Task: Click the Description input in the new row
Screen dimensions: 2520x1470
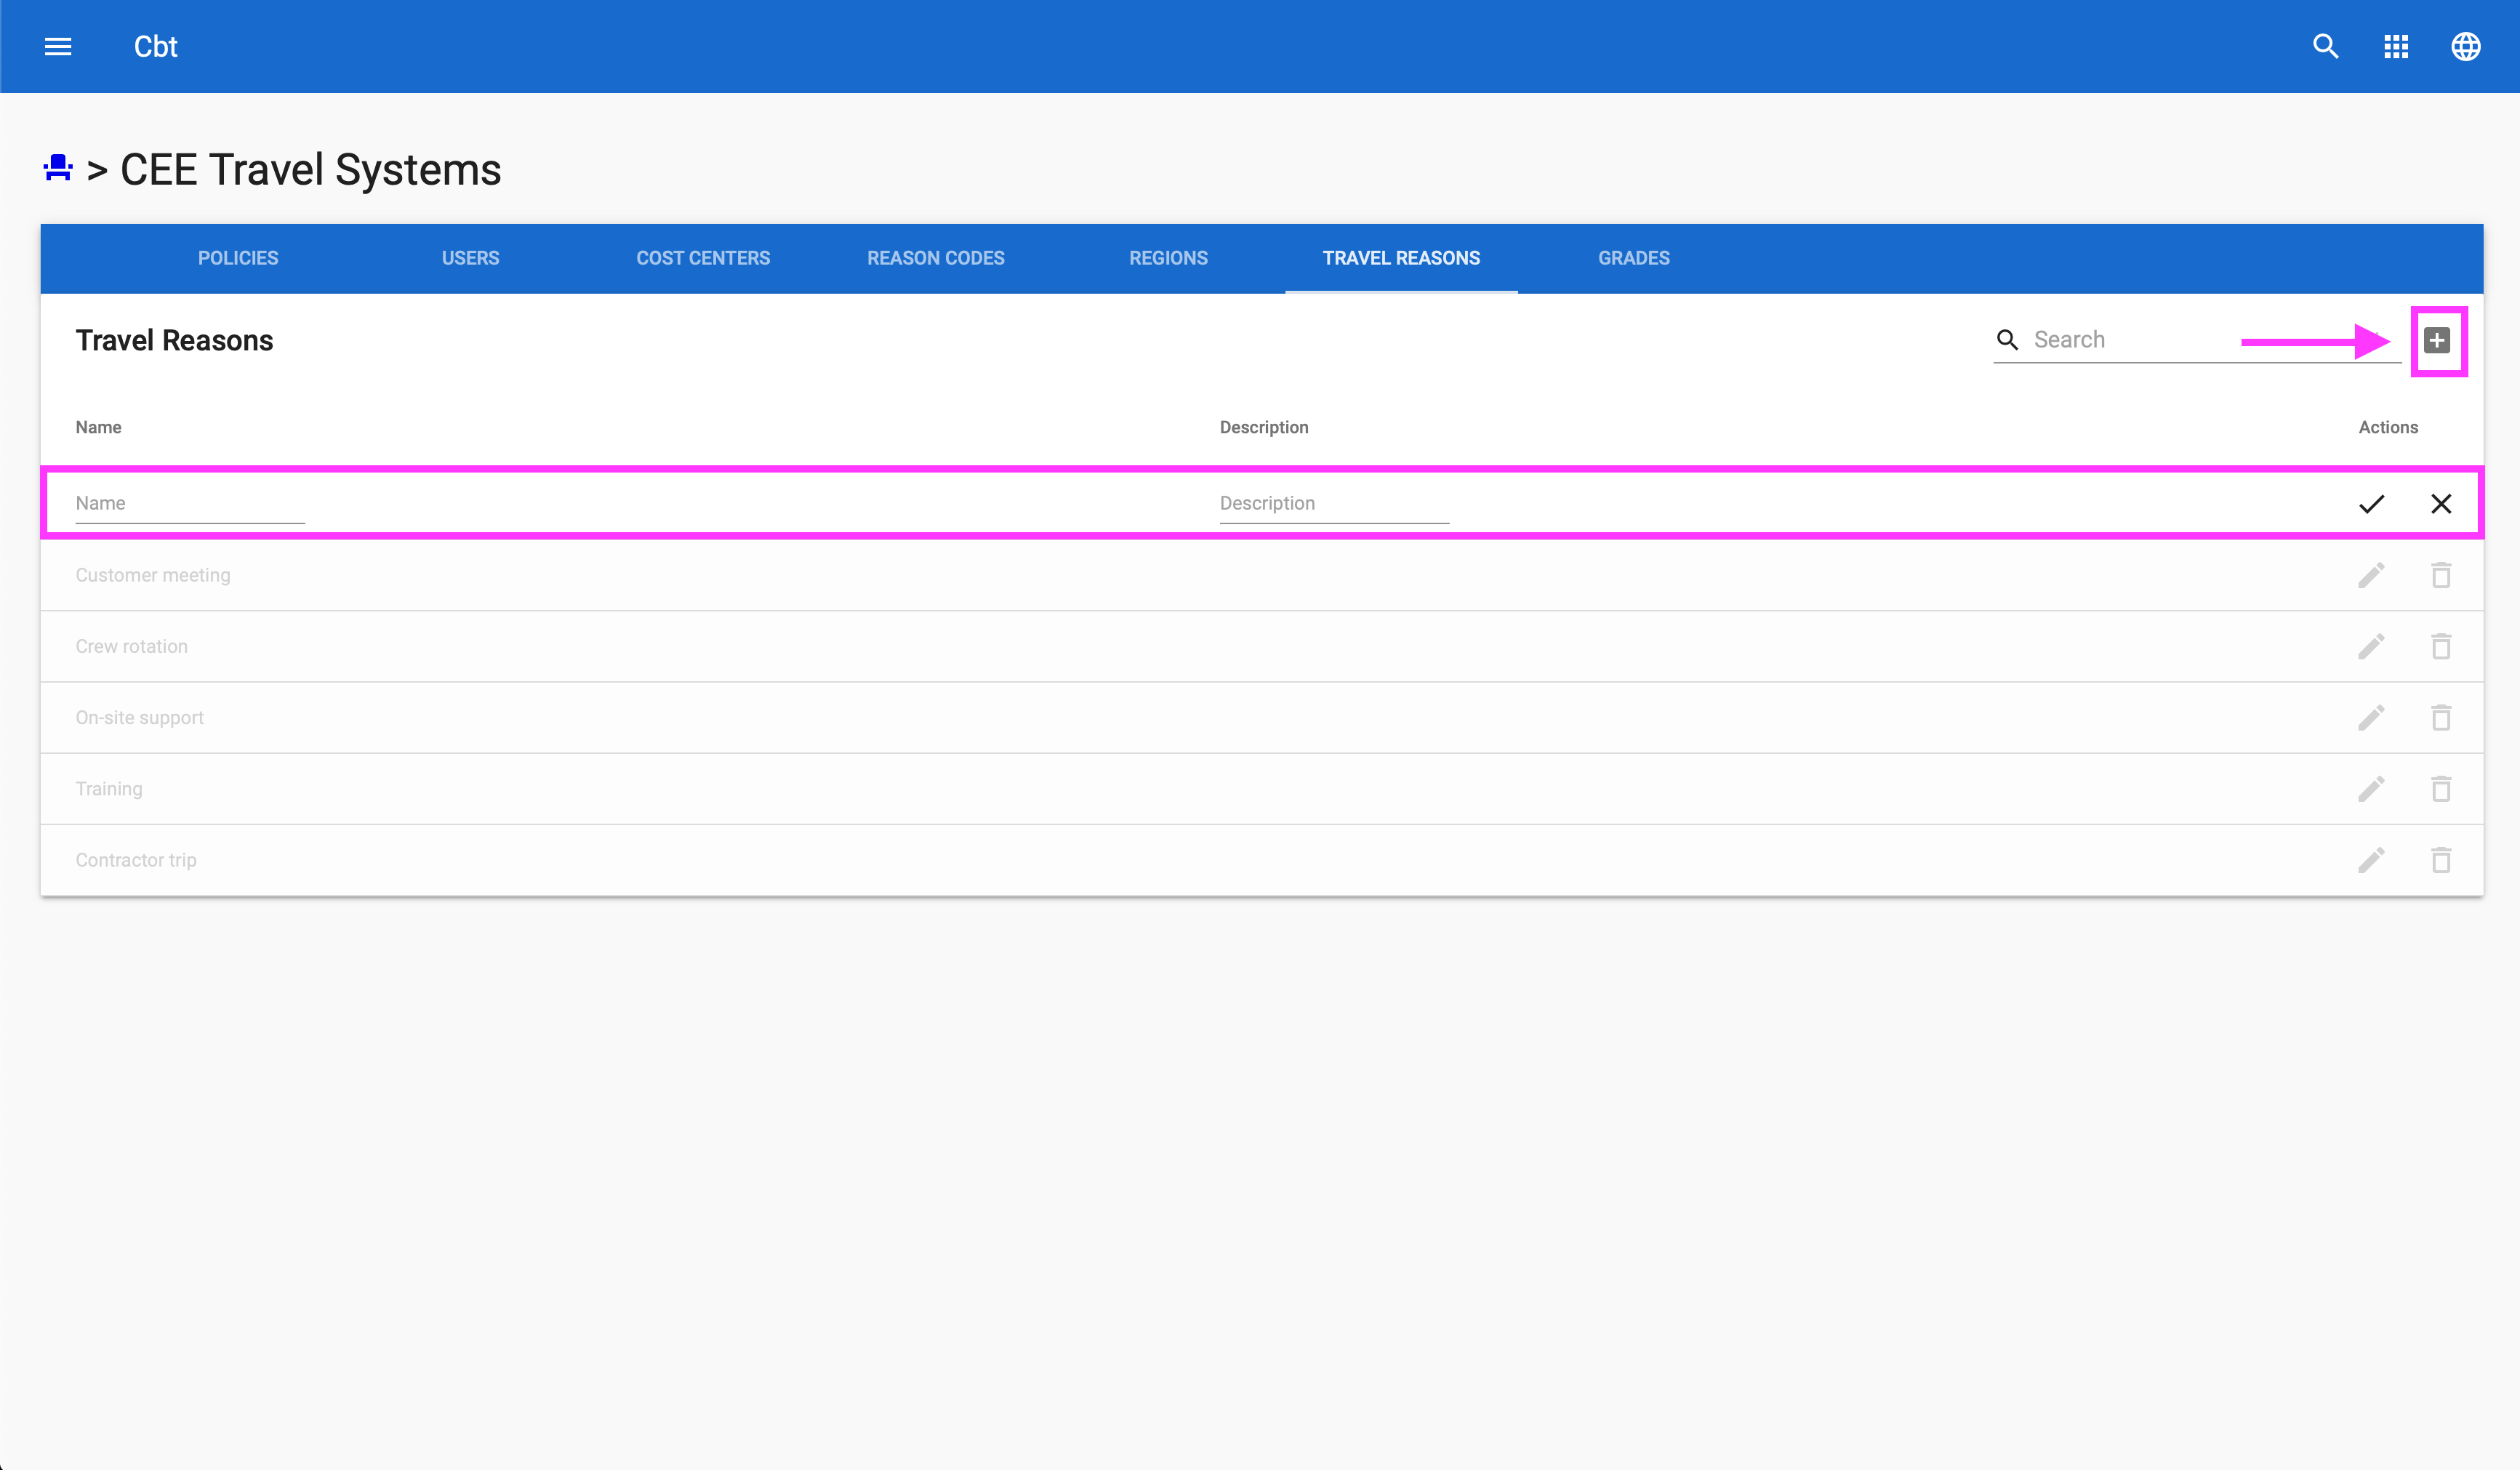Action: pyautogui.click(x=1334, y=503)
